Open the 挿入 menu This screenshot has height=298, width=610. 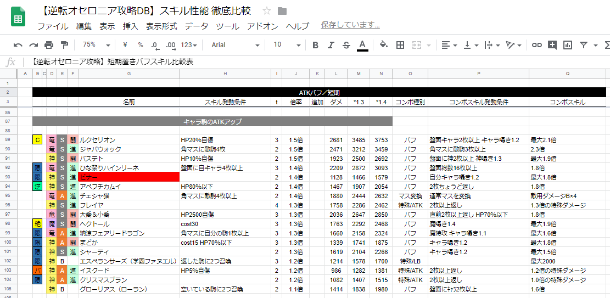pyautogui.click(x=130, y=26)
